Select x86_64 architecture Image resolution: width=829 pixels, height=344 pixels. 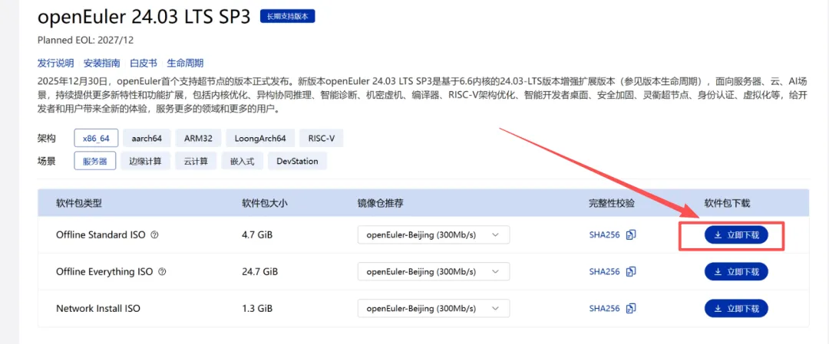(96, 139)
